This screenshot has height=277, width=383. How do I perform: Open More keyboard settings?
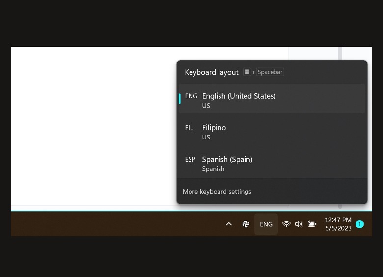(x=217, y=191)
